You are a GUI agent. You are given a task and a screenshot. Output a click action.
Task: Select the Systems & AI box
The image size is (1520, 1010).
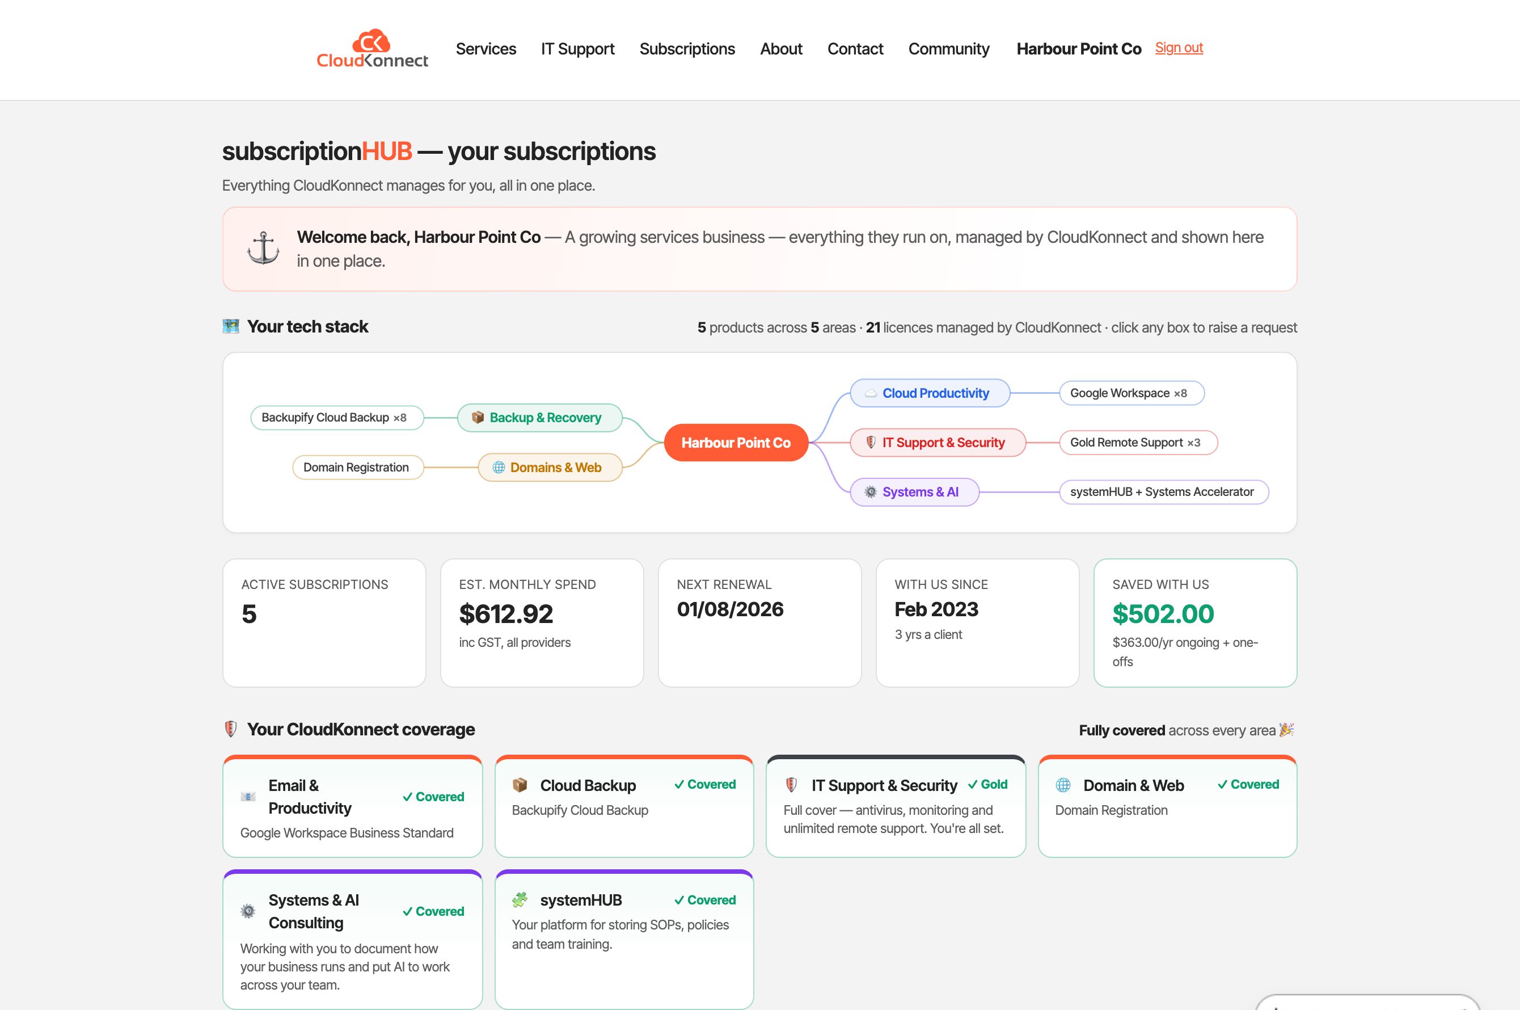coord(914,492)
